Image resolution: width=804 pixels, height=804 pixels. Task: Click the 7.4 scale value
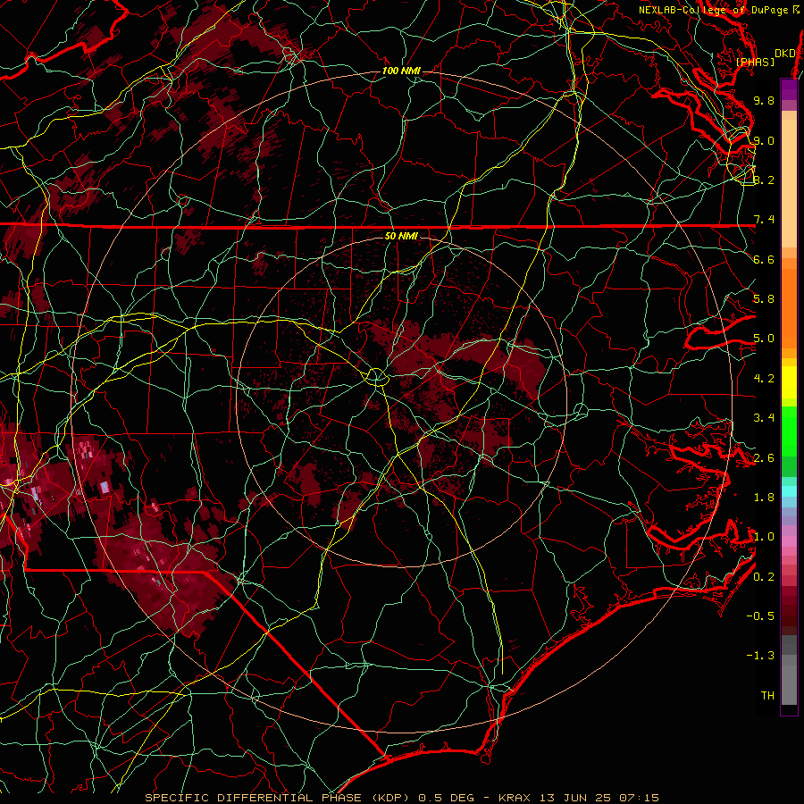click(x=764, y=220)
